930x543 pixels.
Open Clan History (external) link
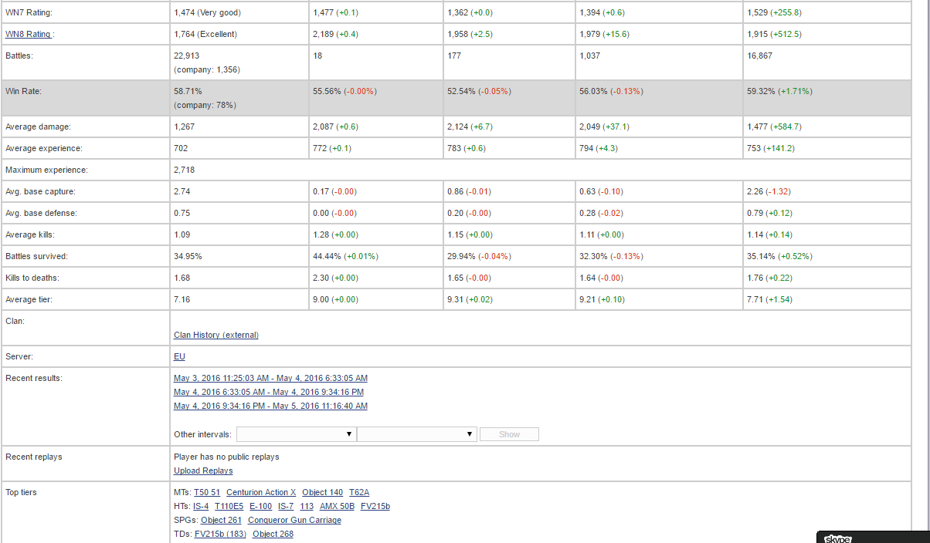pos(216,335)
